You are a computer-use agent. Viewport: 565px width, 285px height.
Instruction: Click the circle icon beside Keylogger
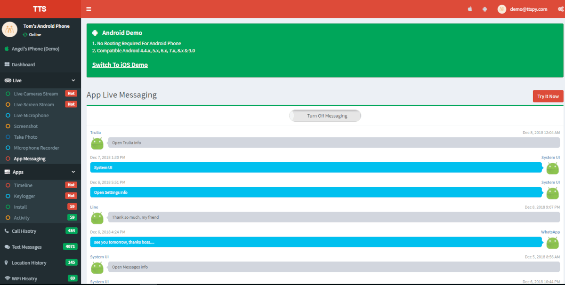pyautogui.click(x=8, y=196)
